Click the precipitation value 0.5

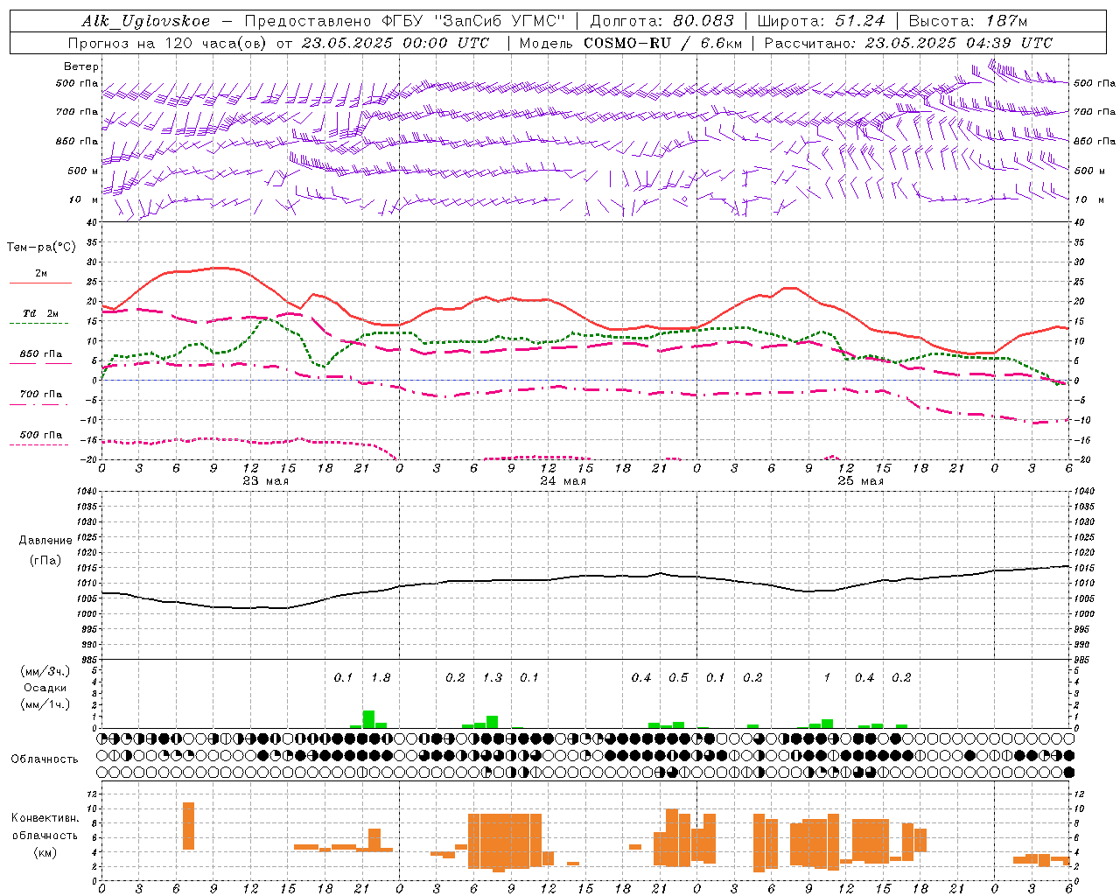click(678, 677)
